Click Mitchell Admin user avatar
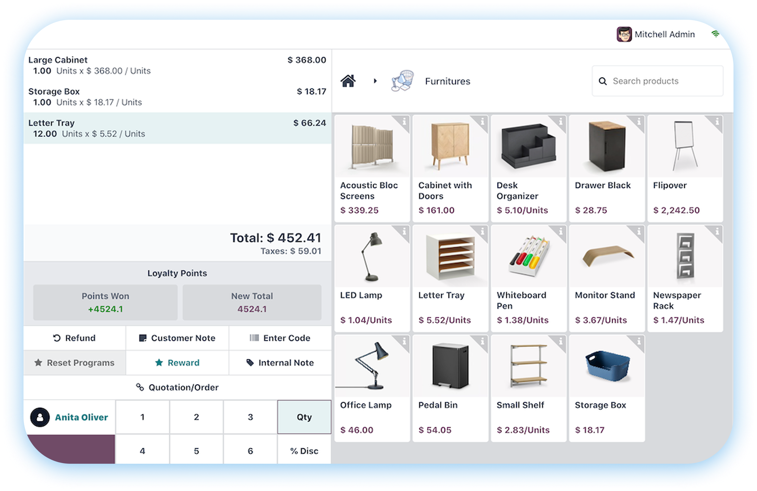757x491 pixels. [x=624, y=34]
